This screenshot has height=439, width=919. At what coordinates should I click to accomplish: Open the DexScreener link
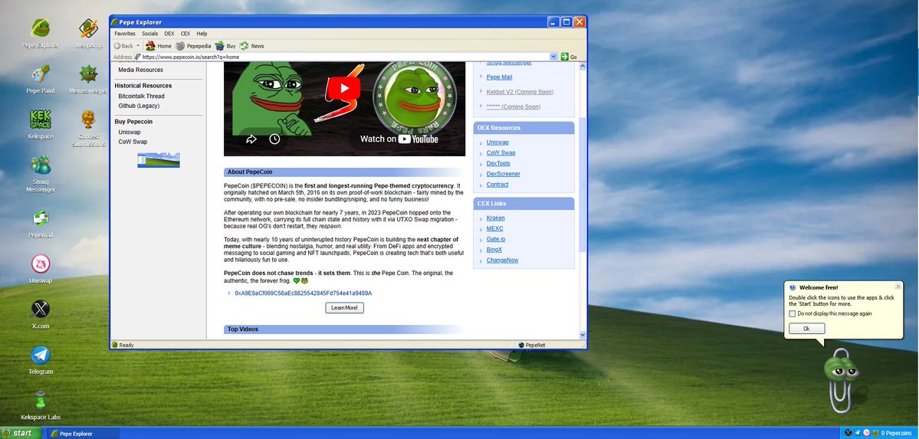point(504,174)
